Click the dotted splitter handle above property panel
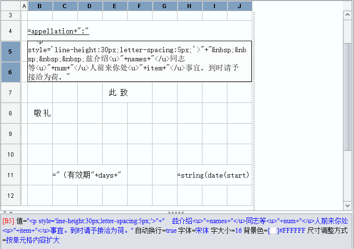 [176, 213]
